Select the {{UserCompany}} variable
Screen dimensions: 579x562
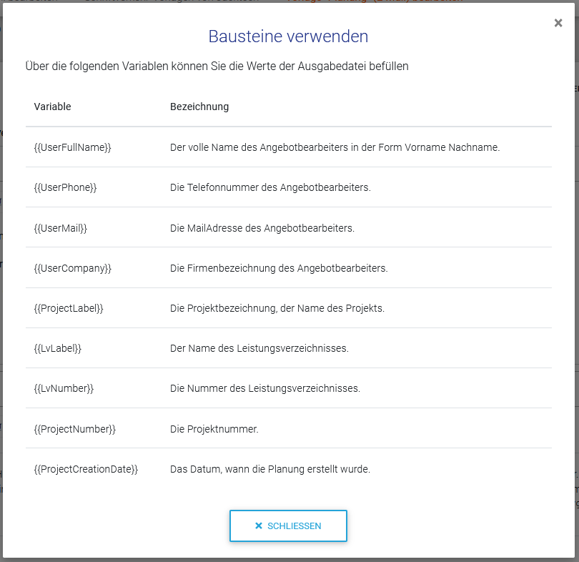73,268
